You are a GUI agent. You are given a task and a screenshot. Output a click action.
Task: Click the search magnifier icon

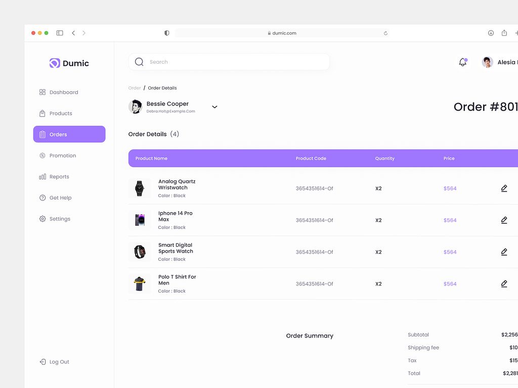click(139, 62)
